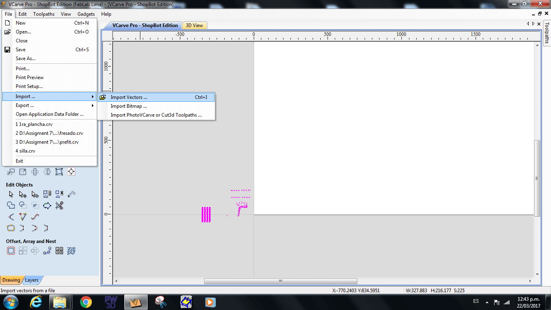Click Save As... in File menu
The image size is (551, 310).
50,59
